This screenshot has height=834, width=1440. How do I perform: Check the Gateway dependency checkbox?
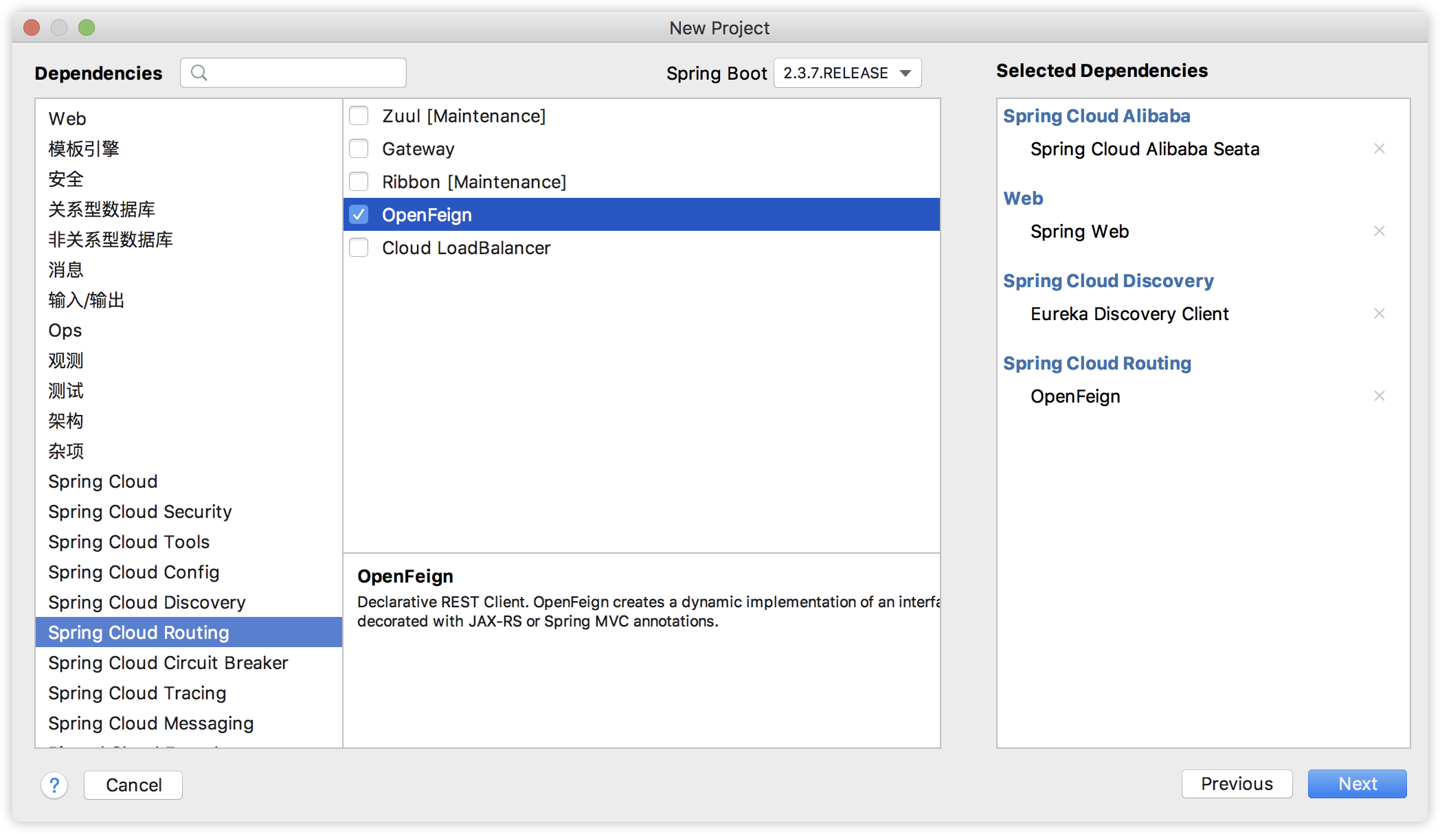[359, 148]
